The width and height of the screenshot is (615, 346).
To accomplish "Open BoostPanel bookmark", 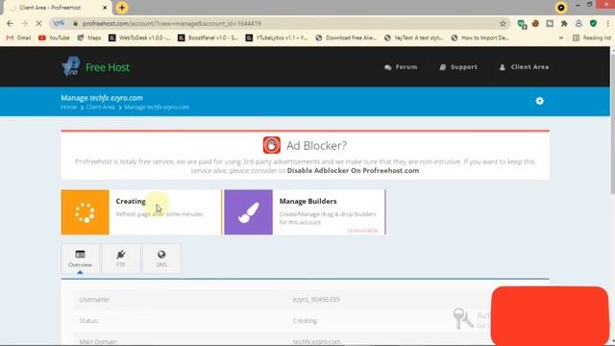I will click(208, 37).
